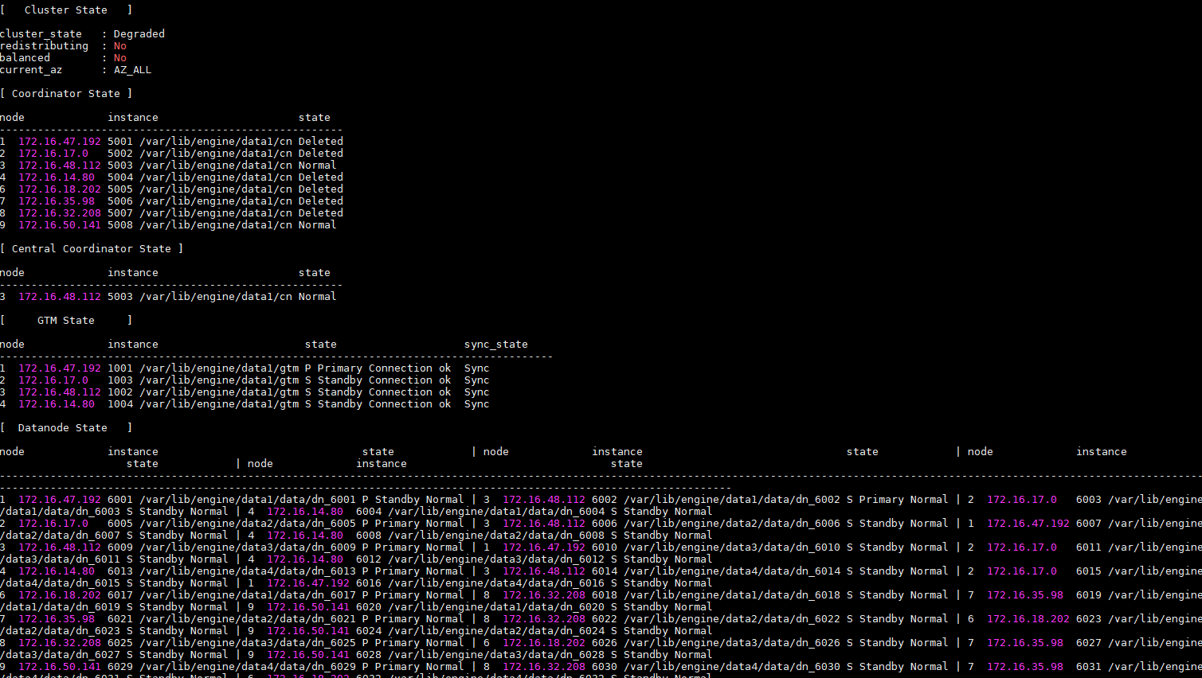Click the path ending in dn_6013
1202x678 pixels.
click(248, 571)
